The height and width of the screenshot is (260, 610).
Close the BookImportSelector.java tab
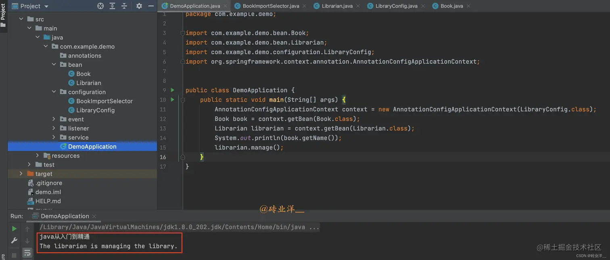pos(304,6)
